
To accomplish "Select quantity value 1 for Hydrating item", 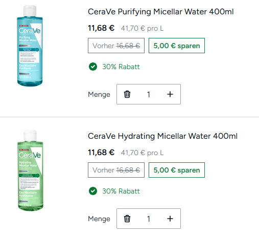I will coord(149,219).
